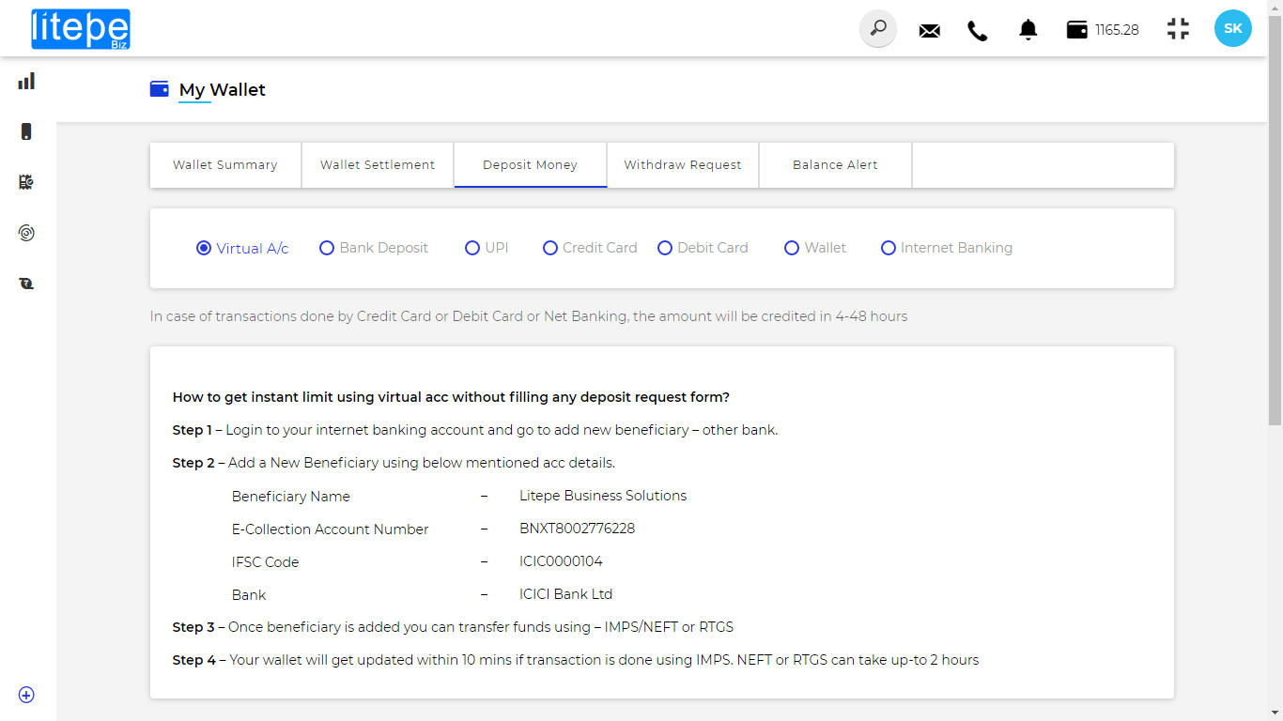Image resolution: width=1283 pixels, height=721 pixels.
Task: Click the wallet balance 1165.28 icon
Action: [1077, 30]
